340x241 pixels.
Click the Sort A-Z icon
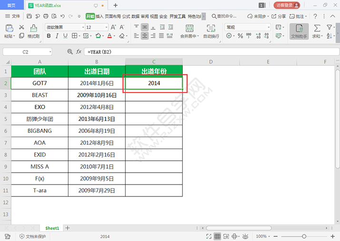click(x=329, y=36)
